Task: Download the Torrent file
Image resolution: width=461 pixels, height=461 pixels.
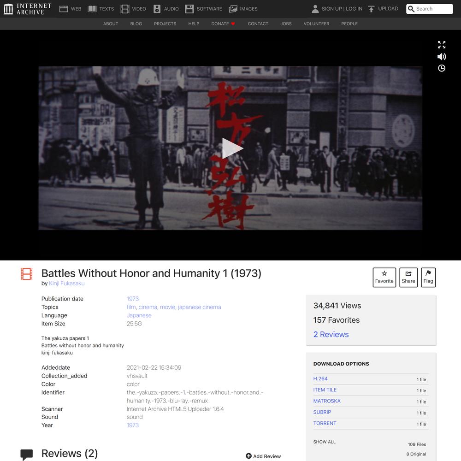Action: pos(325,423)
